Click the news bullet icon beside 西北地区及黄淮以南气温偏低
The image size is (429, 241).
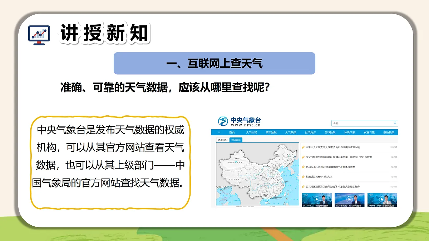[x=303, y=186]
